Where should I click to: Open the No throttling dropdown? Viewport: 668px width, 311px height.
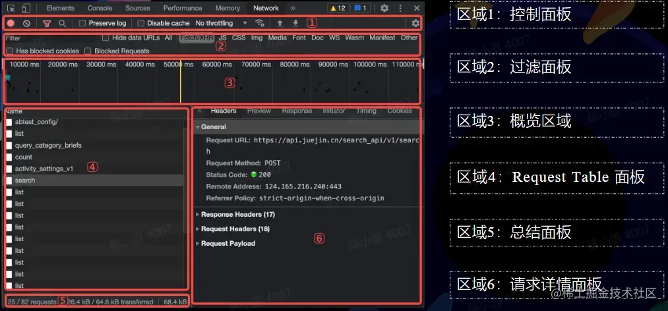221,24
